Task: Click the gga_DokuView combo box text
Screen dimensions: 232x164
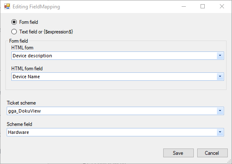Action: 24,111
